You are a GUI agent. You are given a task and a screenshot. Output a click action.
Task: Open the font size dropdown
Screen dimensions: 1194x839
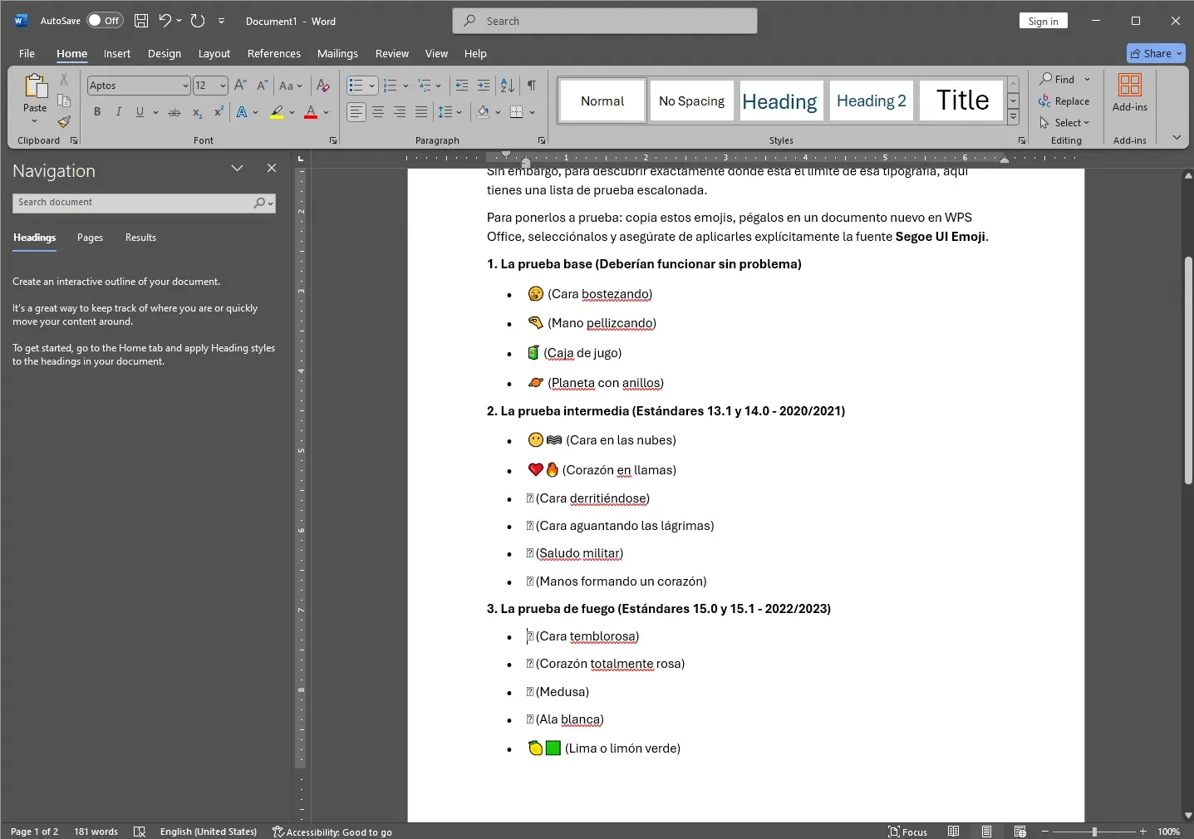(221, 86)
